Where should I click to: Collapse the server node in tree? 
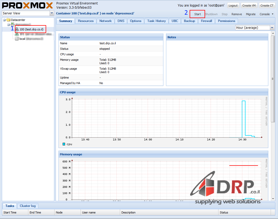coord(8,25)
